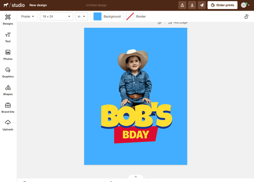Open the Photos panel
The image size is (254, 182).
click(x=8, y=55)
